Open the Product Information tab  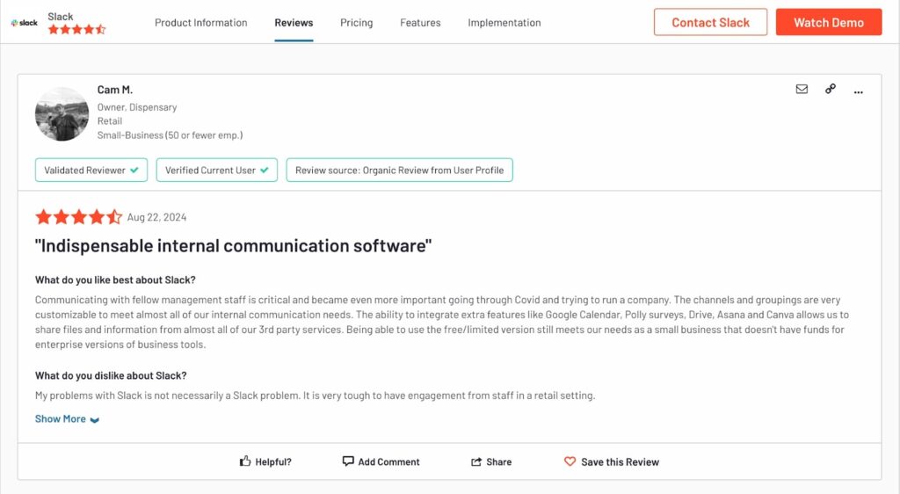coord(201,22)
